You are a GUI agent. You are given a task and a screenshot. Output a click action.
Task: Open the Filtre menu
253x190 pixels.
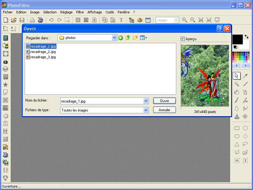(80, 12)
